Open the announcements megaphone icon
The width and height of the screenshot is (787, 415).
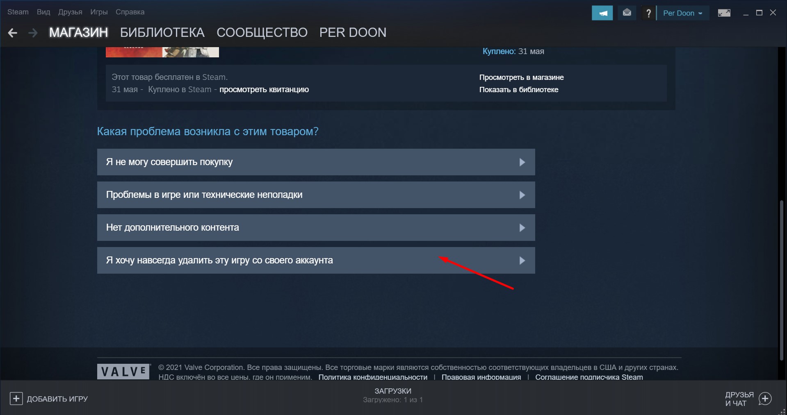[x=602, y=13]
